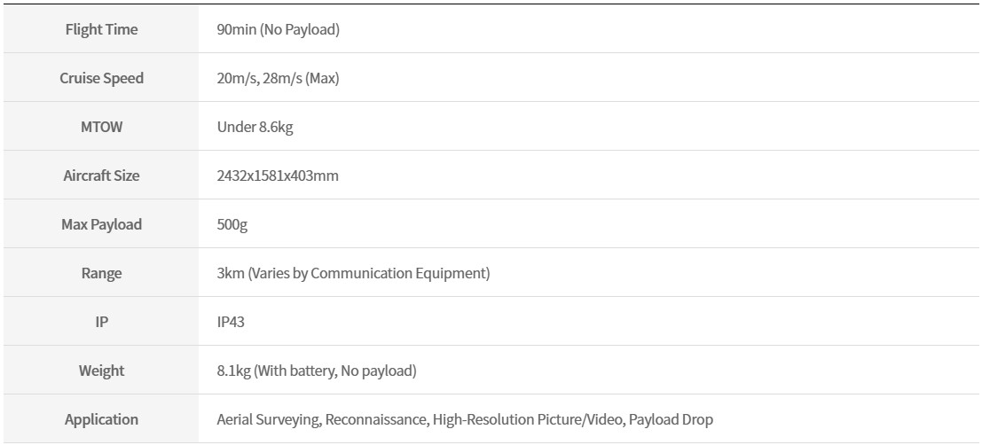Click the Range row label
The image size is (982, 445).
click(x=101, y=274)
